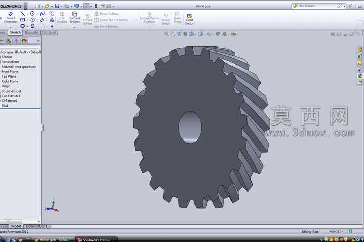364x242 pixels.
Task: Open the Design Library task pane tab
Action: [360, 56]
